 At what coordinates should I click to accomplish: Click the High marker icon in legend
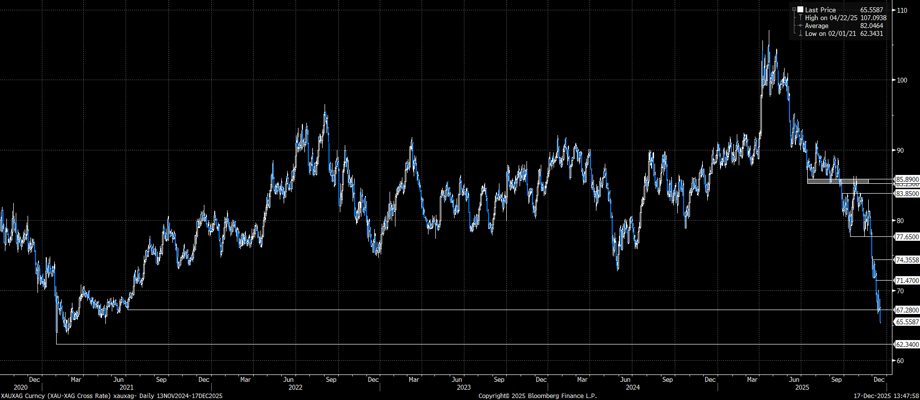click(800, 18)
